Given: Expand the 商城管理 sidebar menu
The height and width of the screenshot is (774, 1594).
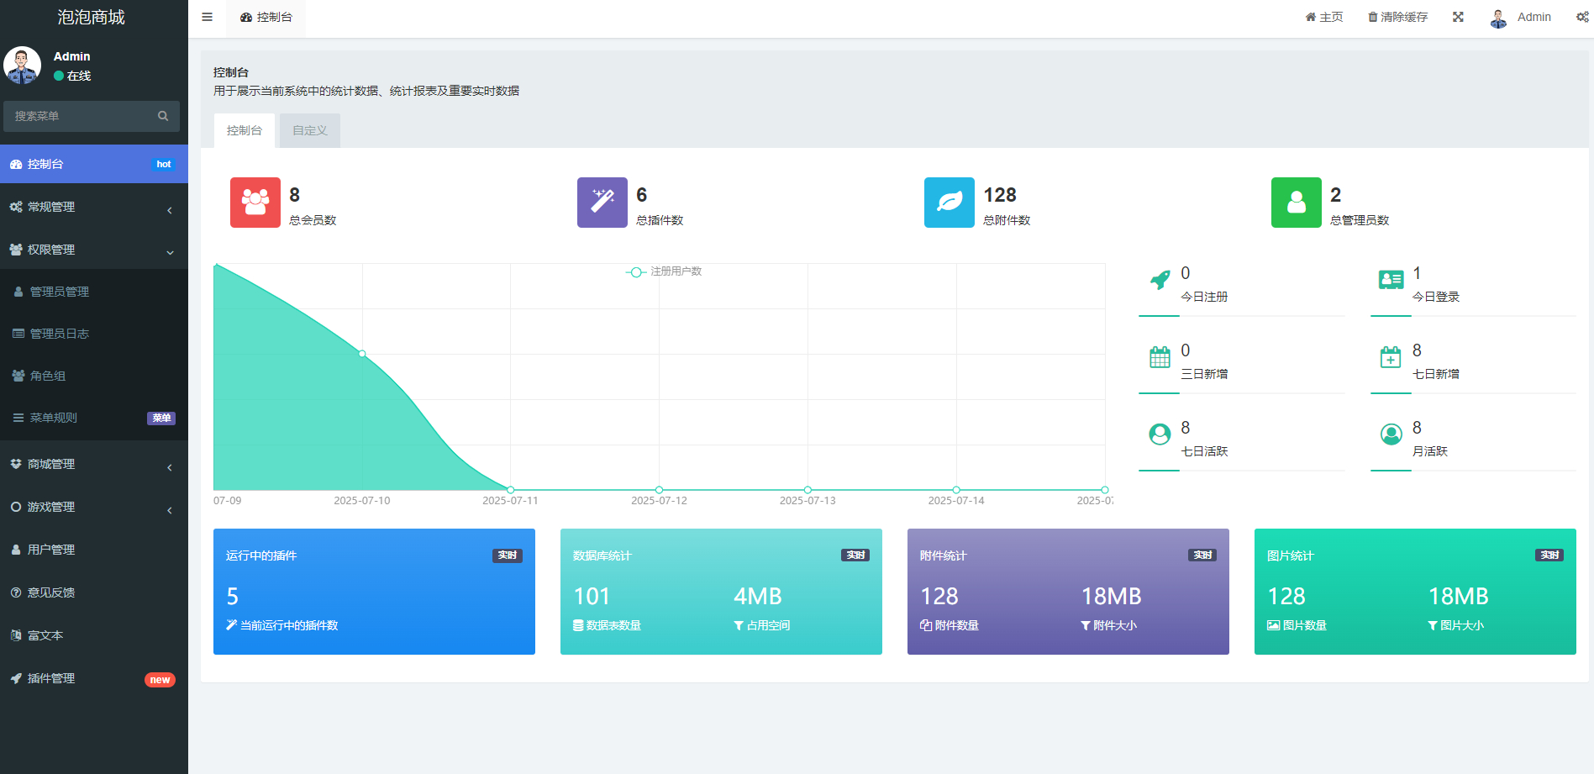Looking at the screenshot, I should pos(94,464).
